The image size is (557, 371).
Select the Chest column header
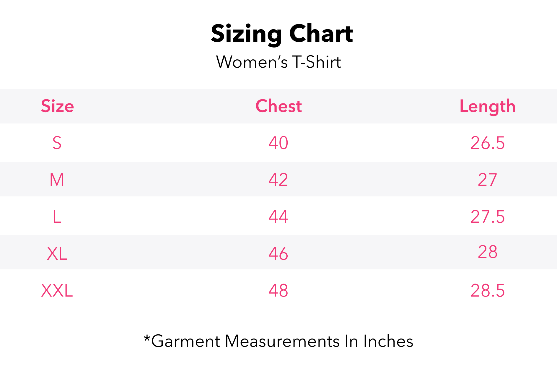[278, 106]
